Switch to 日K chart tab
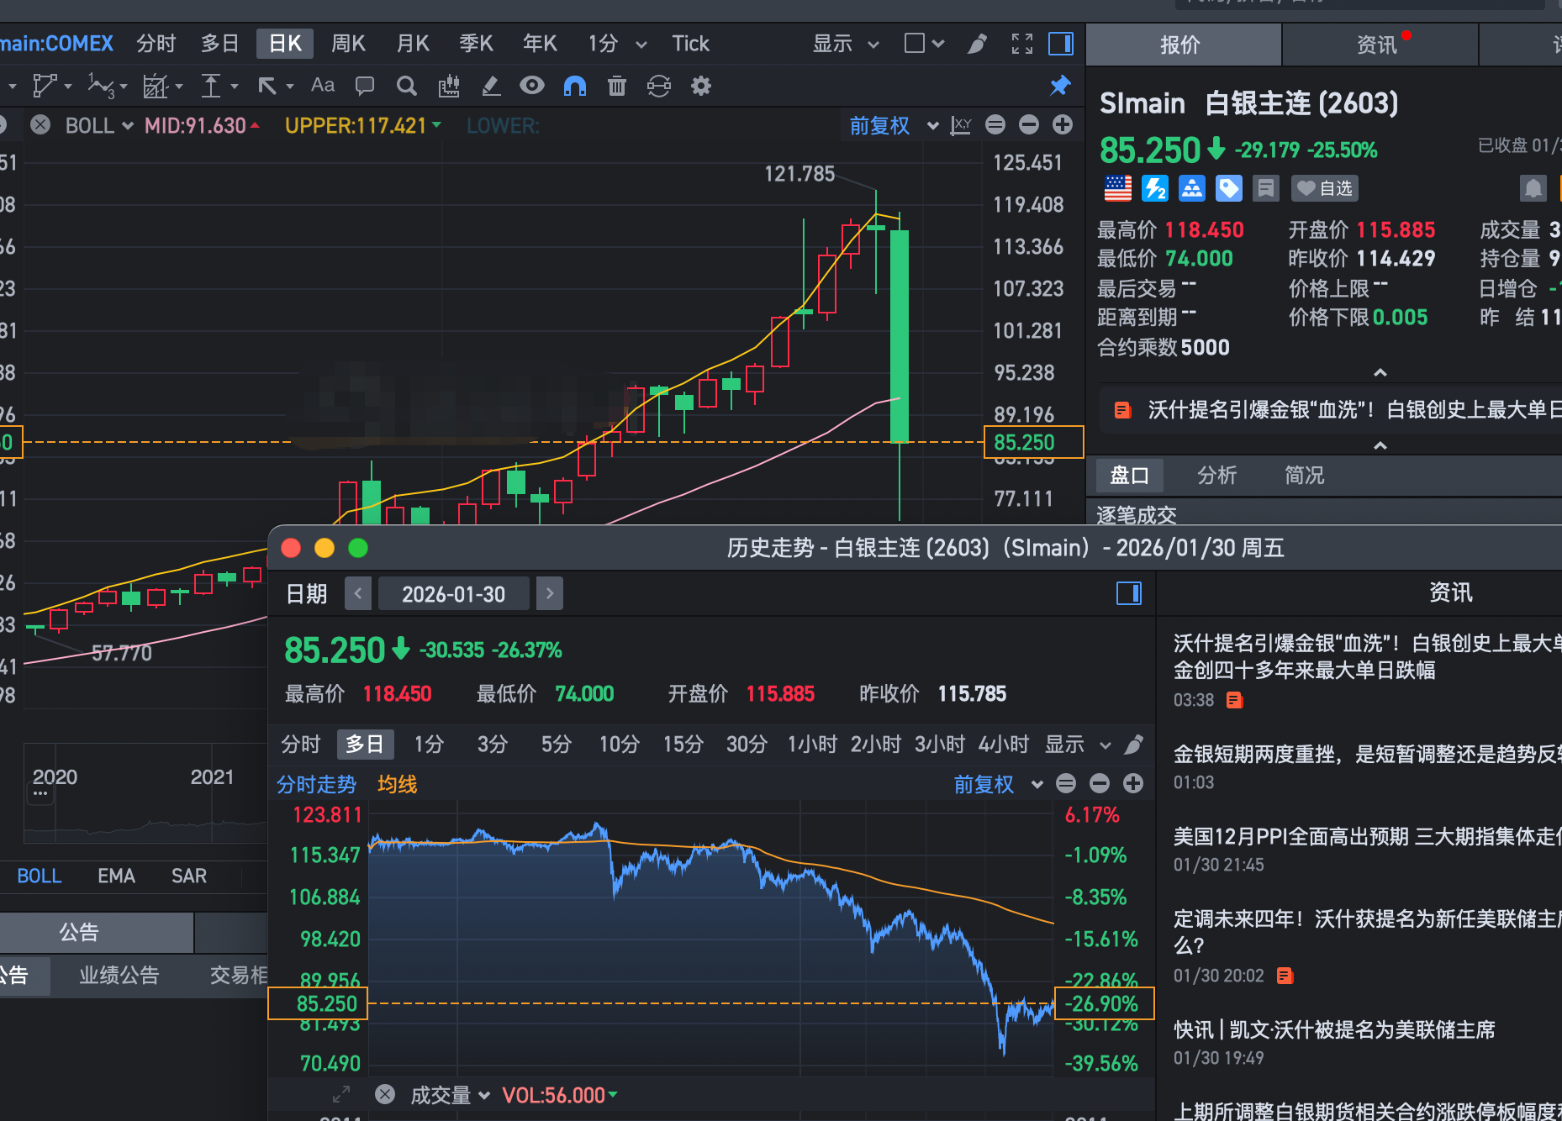 click(x=285, y=44)
